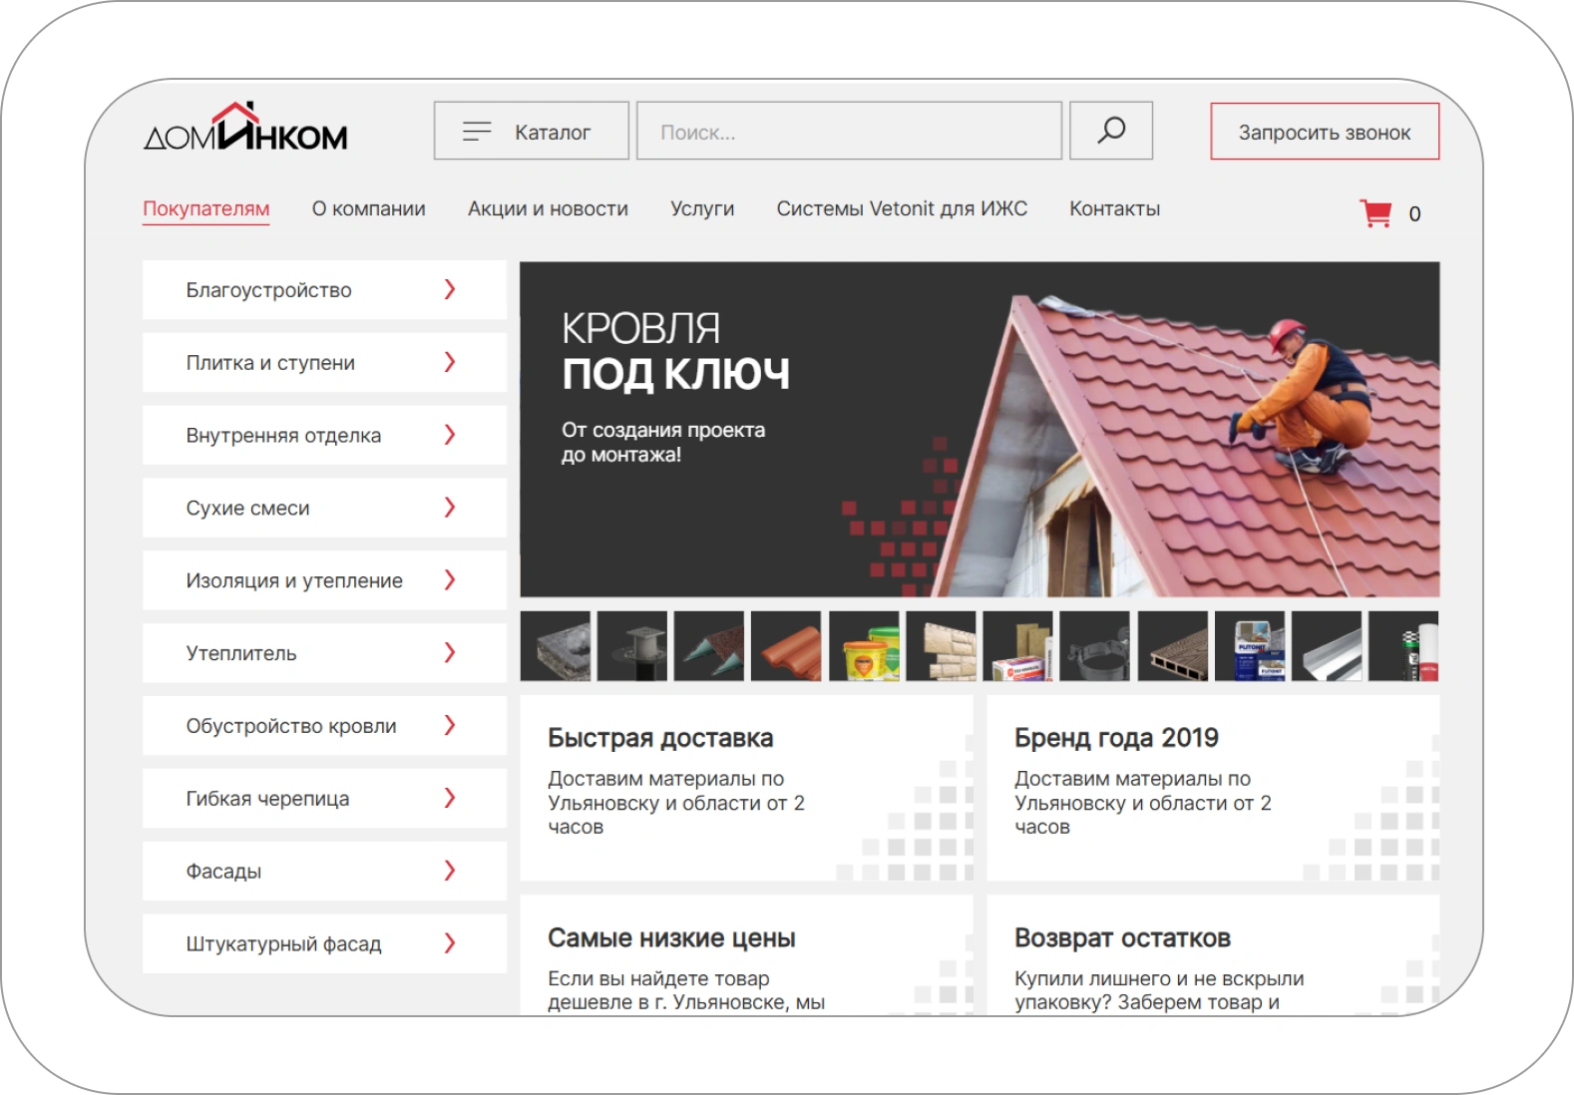The image size is (1574, 1095).
Task: Expand the Фасады category arrow
Action: pyautogui.click(x=450, y=871)
